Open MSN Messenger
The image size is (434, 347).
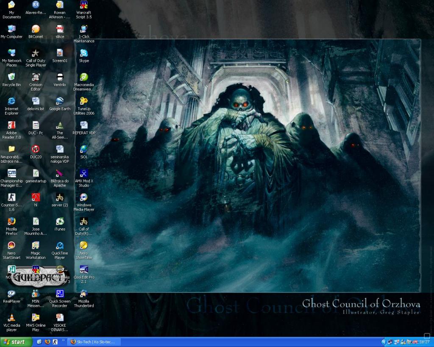36,299
